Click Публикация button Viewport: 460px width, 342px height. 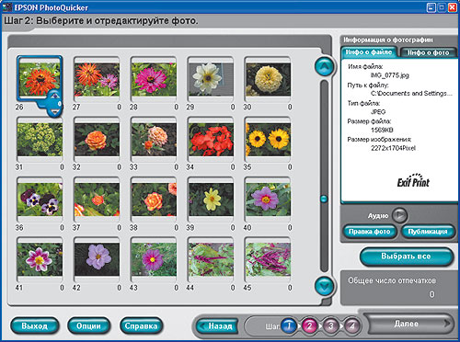[x=428, y=232]
